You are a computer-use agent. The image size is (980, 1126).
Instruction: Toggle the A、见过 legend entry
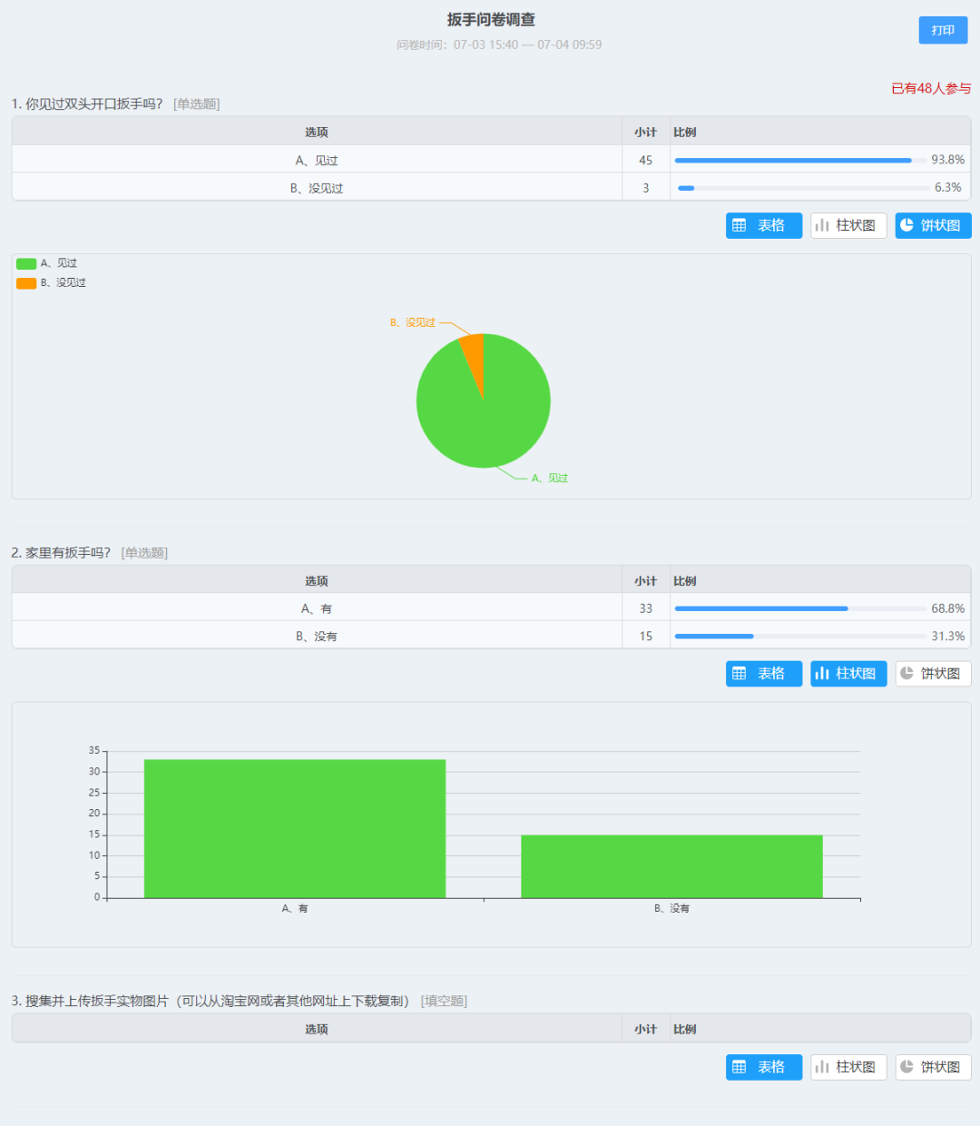tap(47, 262)
